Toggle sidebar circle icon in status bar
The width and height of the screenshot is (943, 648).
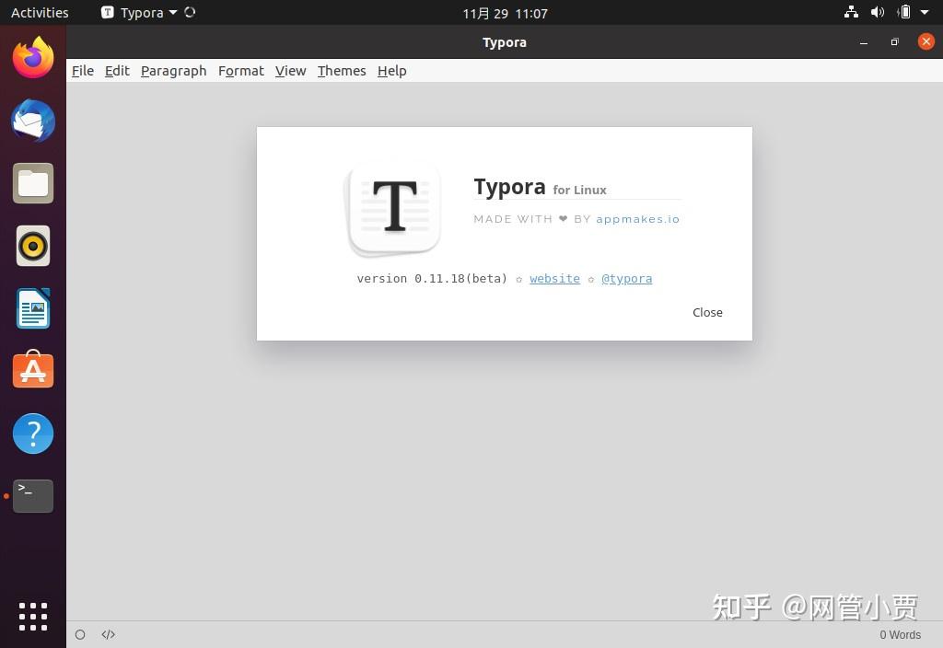80,634
